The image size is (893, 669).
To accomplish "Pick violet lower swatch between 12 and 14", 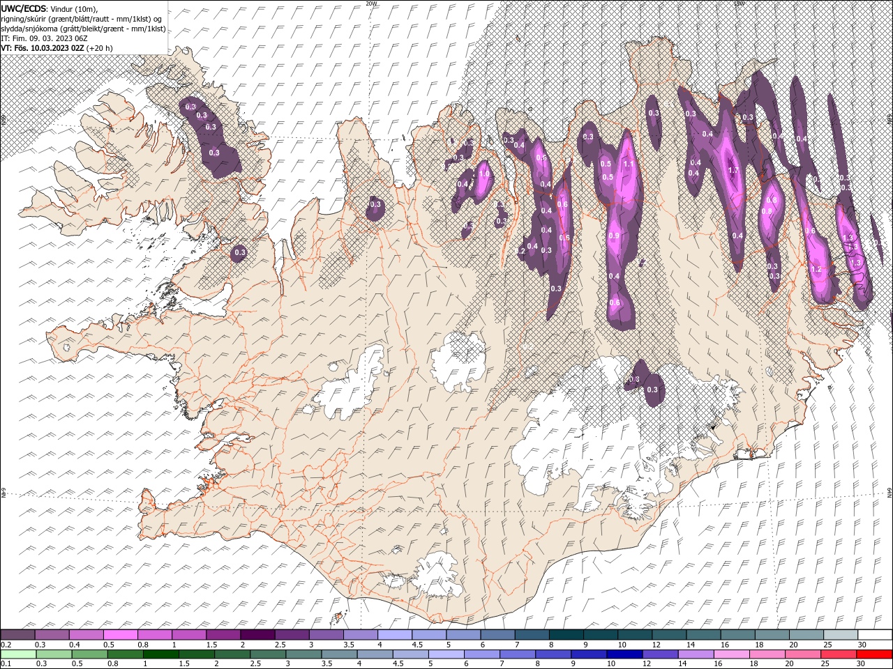I will [660, 654].
